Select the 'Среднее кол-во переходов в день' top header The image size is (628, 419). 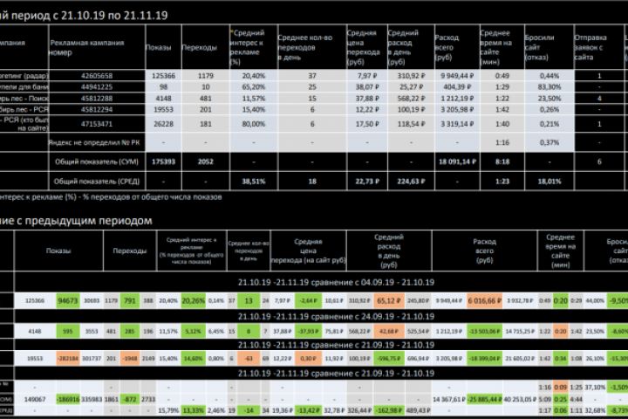pyautogui.click(x=311, y=47)
